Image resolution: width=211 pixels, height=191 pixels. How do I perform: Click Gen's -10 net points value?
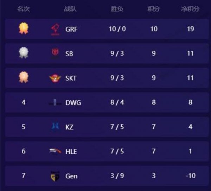tap(190, 176)
